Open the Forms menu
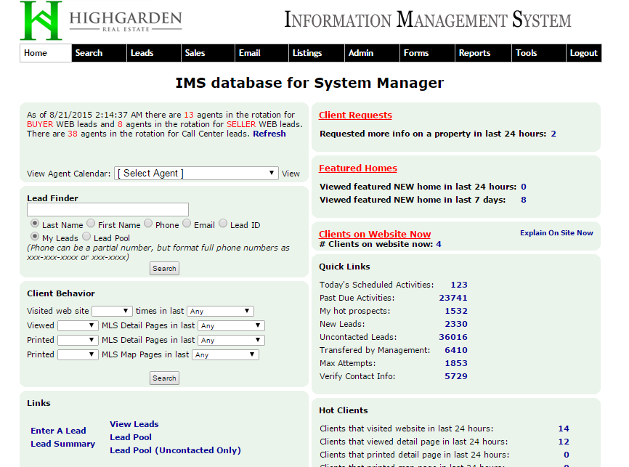The image size is (629, 467). [427, 53]
